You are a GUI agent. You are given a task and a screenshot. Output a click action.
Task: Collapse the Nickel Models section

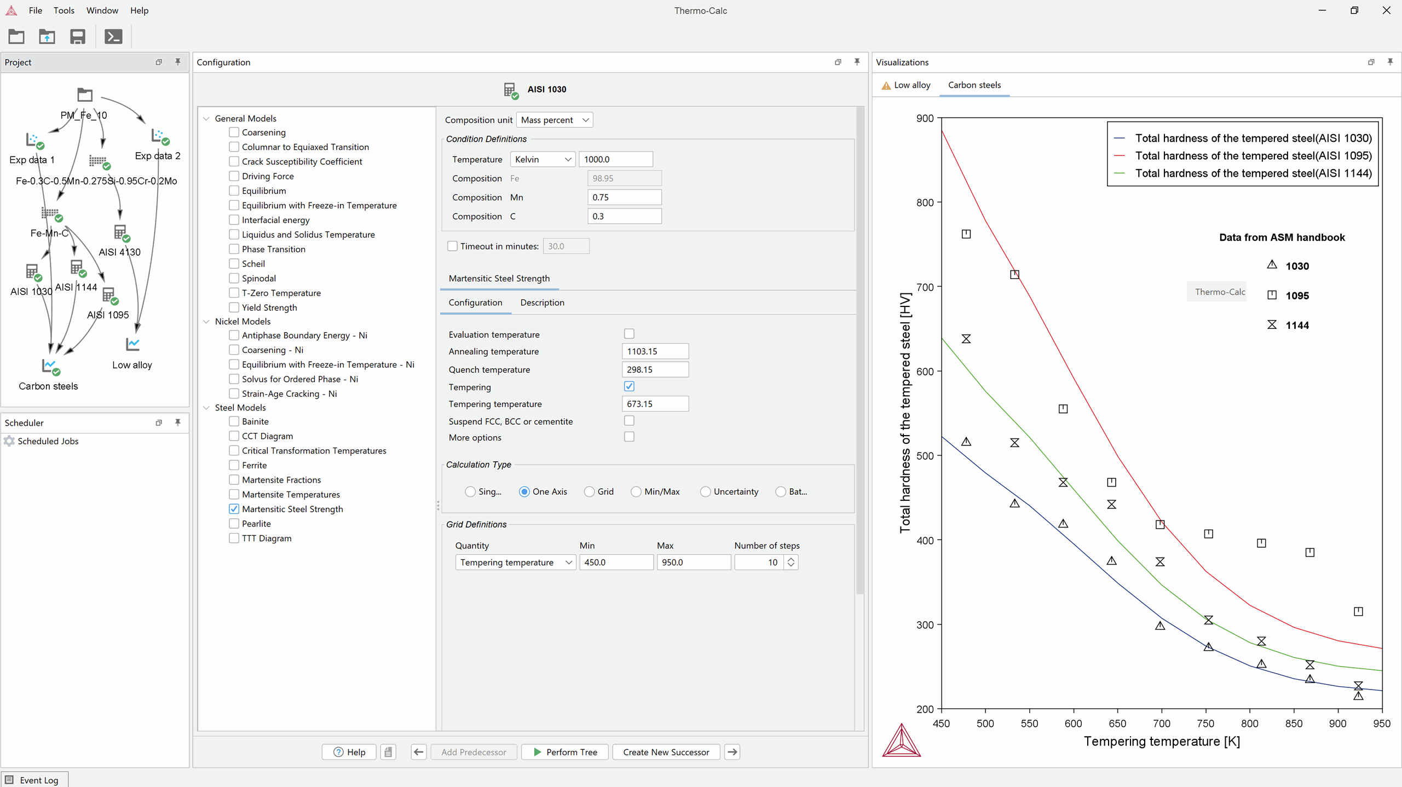pyautogui.click(x=206, y=321)
